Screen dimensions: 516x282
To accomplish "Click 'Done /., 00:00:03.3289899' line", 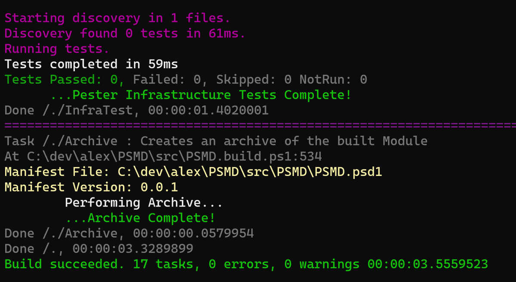I will tap(98, 249).
